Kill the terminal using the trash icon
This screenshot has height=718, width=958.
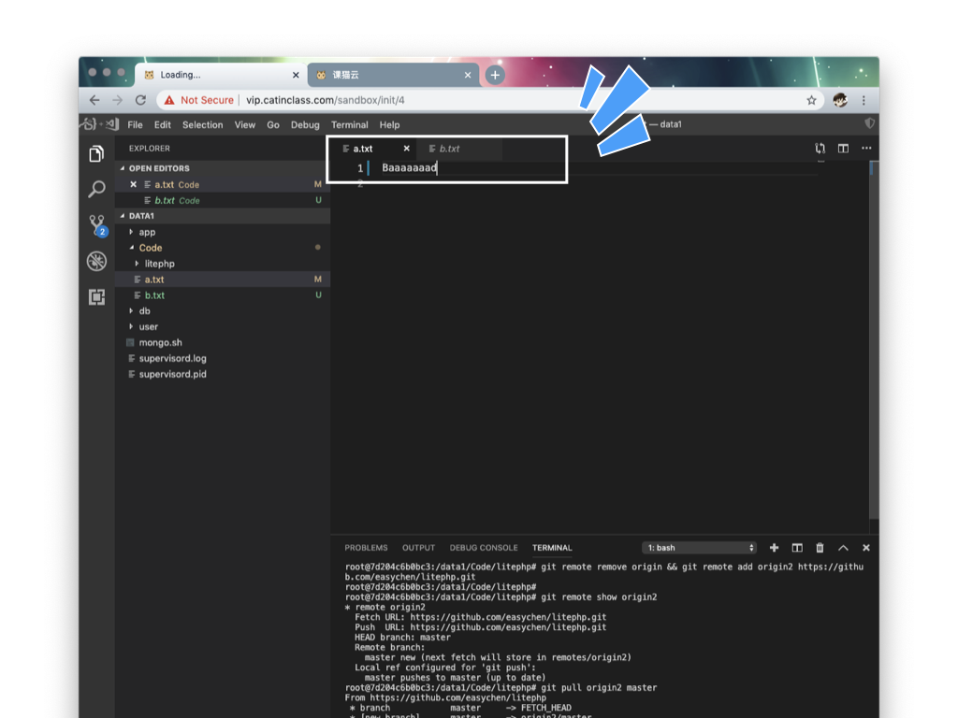[820, 548]
